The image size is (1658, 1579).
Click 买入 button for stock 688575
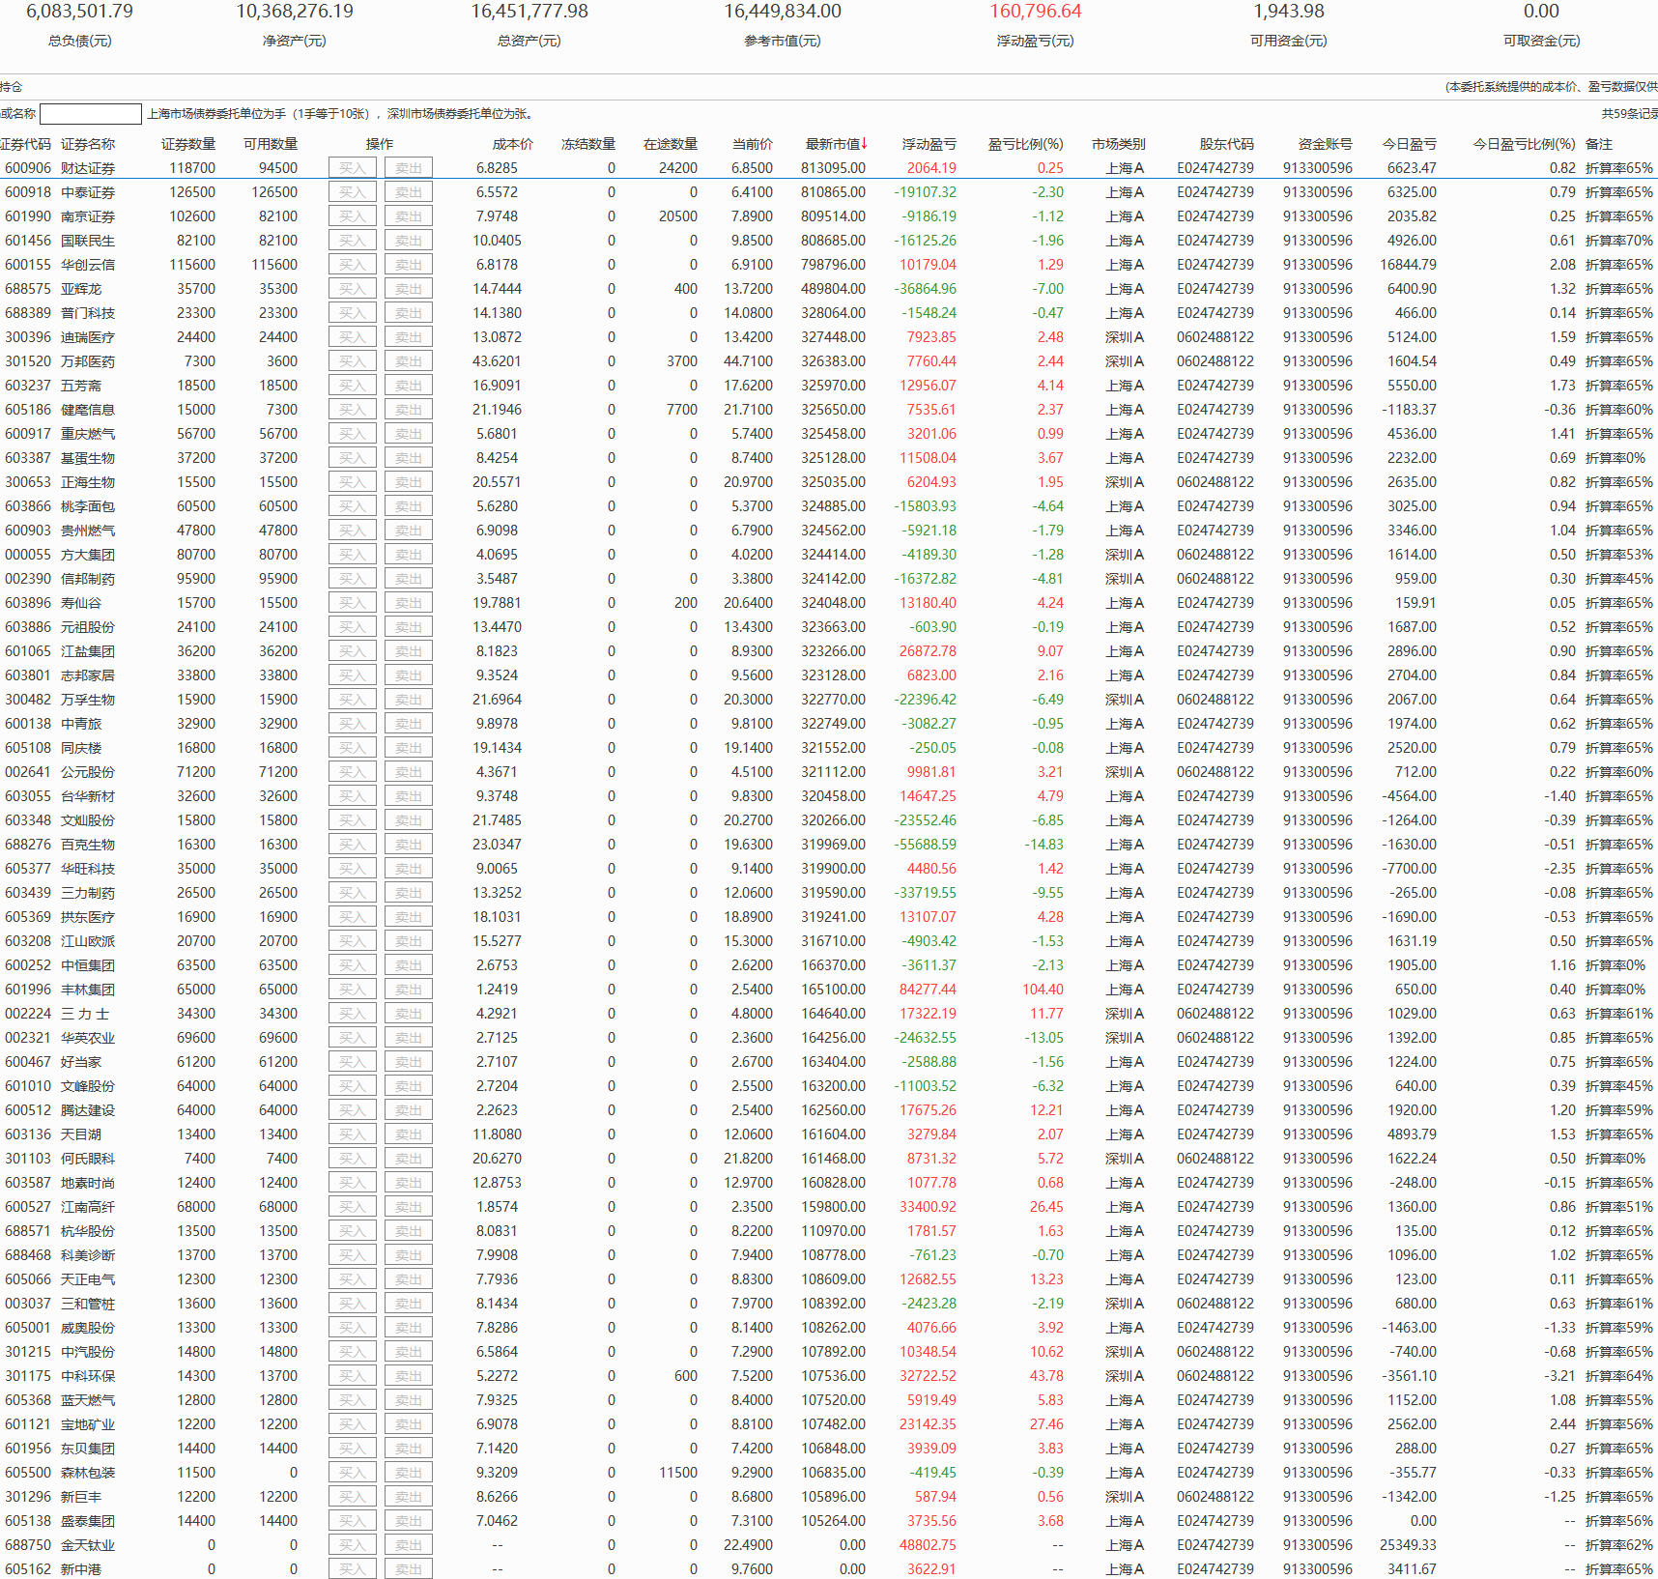coord(353,289)
